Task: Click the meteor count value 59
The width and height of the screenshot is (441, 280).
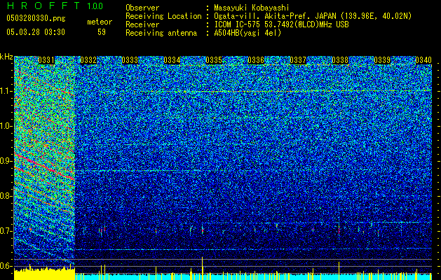Action: 102,32
